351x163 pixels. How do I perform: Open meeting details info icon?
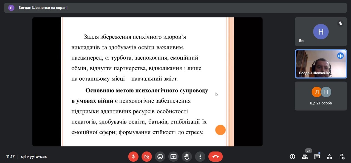coord(292,157)
